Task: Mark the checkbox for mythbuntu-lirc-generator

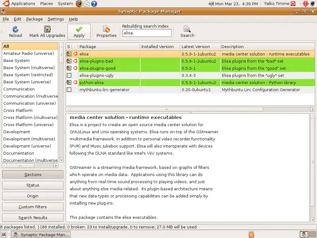Action: click(69, 90)
